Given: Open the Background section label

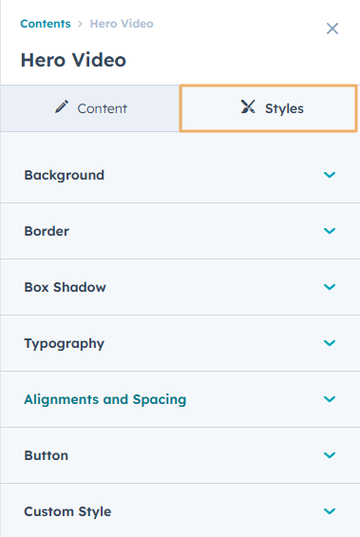Looking at the screenshot, I should [64, 175].
